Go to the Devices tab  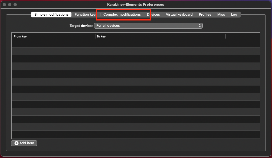click(x=153, y=15)
